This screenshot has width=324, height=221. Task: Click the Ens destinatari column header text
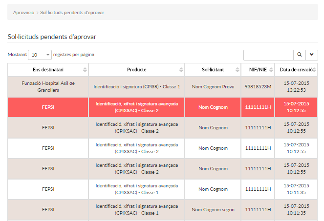[x=48, y=70]
